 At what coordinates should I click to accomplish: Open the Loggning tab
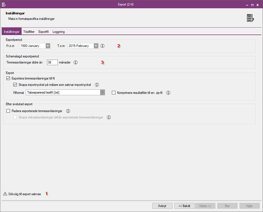click(58, 31)
